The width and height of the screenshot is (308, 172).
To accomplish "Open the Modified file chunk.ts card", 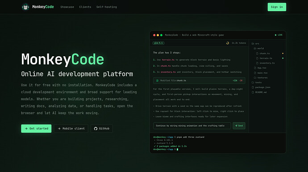I will tap(199, 80).
